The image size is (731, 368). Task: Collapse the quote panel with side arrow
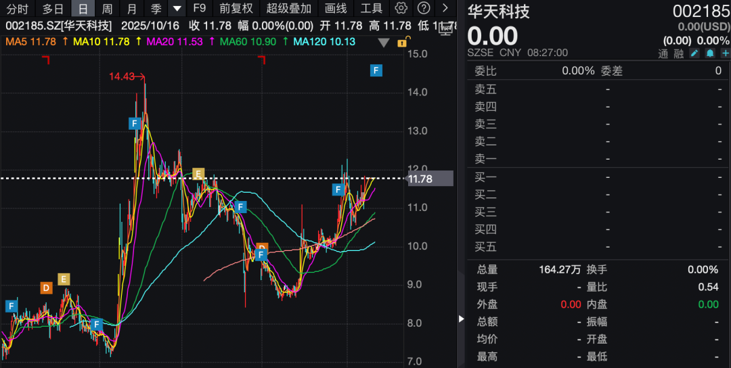coord(462,319)
